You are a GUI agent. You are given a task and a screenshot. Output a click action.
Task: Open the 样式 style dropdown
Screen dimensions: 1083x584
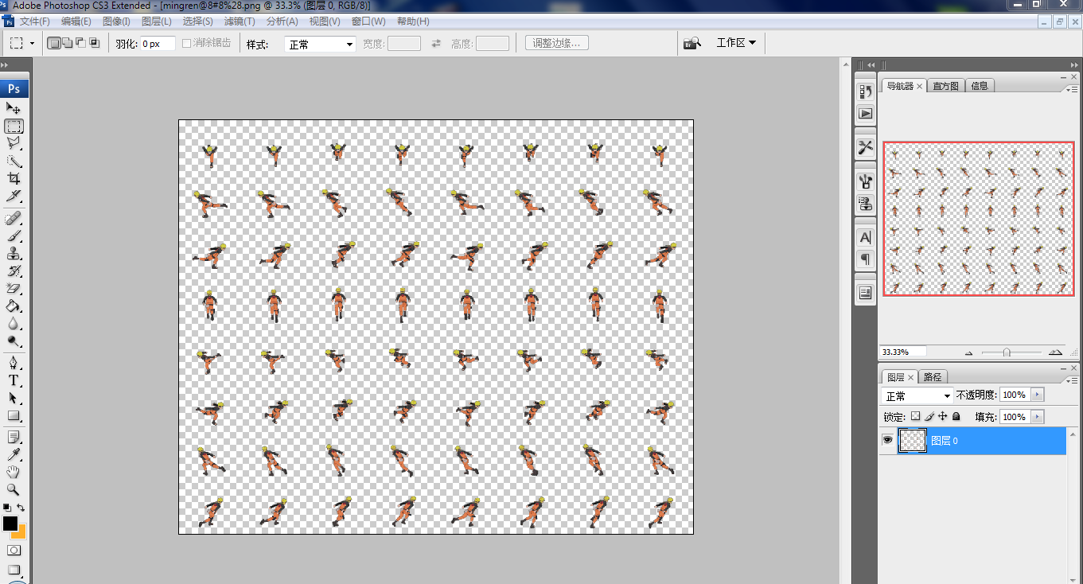click(x=320, y=45)
